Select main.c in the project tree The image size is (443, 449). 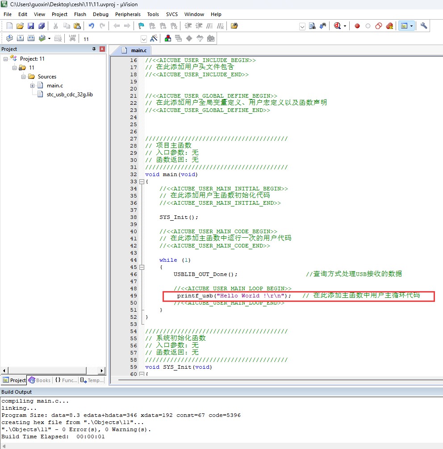point(55,86)
